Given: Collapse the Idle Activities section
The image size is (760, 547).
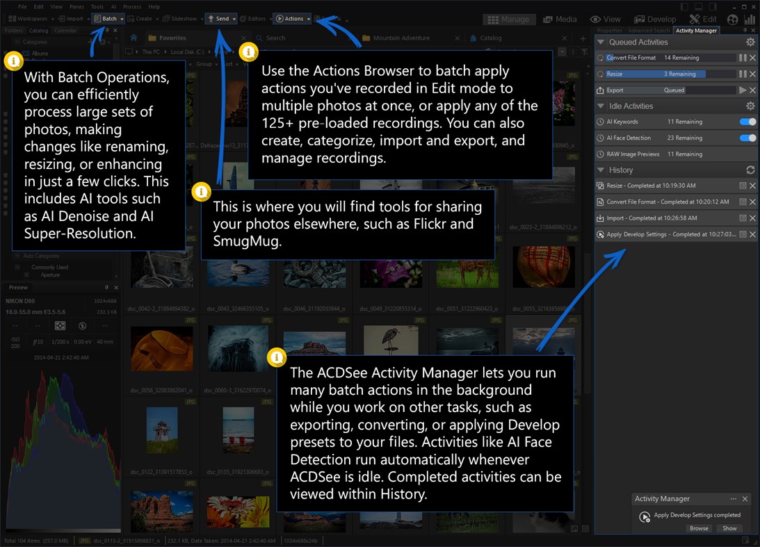Looking at the screenshot, I should coord(600,106).
